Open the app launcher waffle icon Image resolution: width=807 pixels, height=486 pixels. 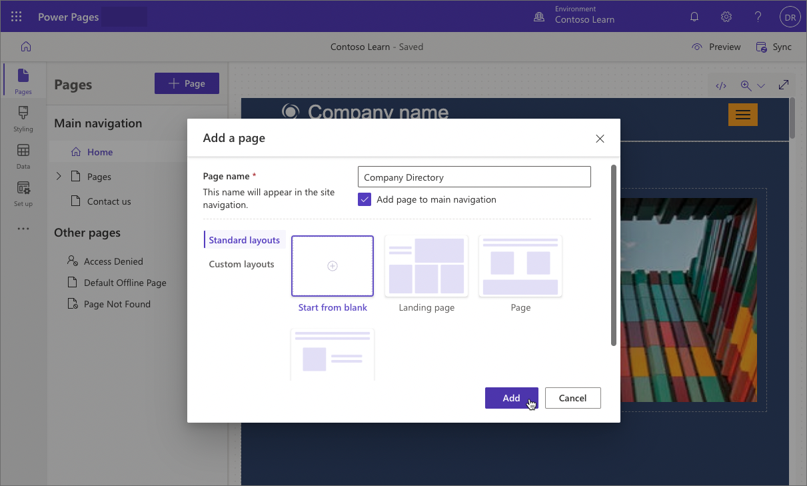[17, 17]
